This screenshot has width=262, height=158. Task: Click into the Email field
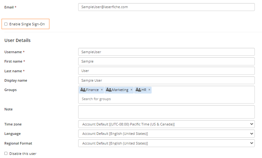(166, 7)
